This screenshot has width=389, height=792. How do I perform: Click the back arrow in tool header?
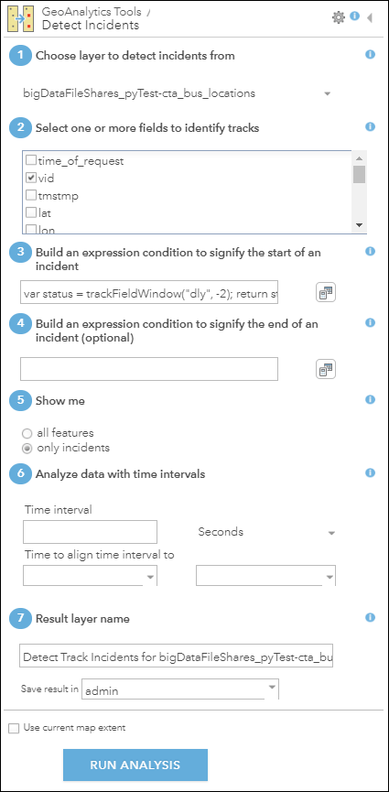tap(369, 18)
